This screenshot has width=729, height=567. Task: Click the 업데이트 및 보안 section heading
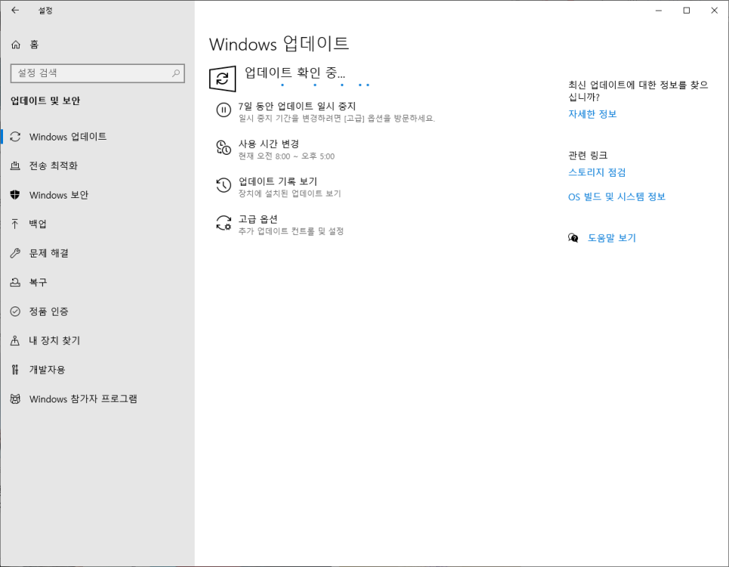point(45,101)
